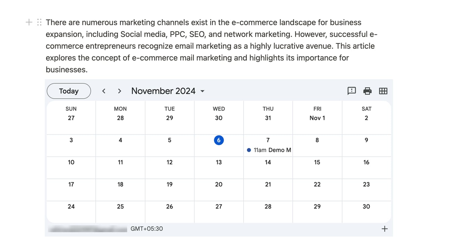Select November 30 on the calendar

tap(366, 206)
